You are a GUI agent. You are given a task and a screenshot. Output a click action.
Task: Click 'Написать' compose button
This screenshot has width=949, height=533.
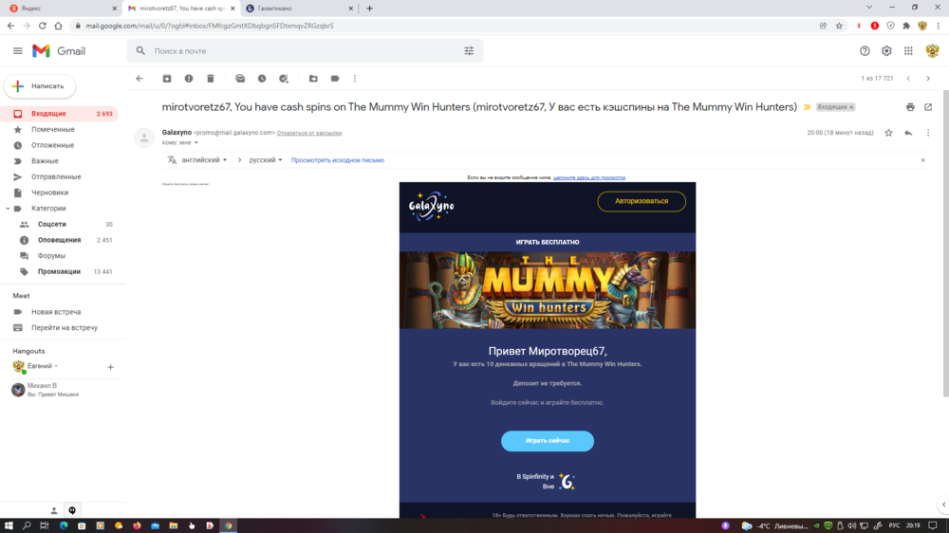[x=39, y=86]
